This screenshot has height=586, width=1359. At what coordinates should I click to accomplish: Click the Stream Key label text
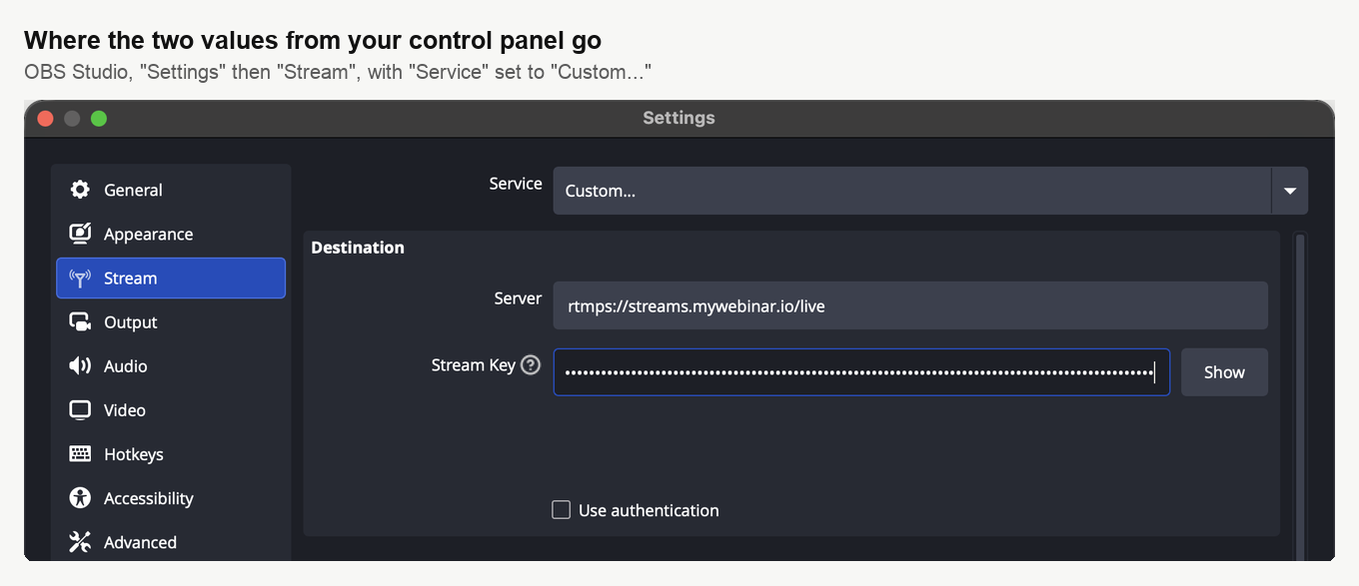pos(474,365)
